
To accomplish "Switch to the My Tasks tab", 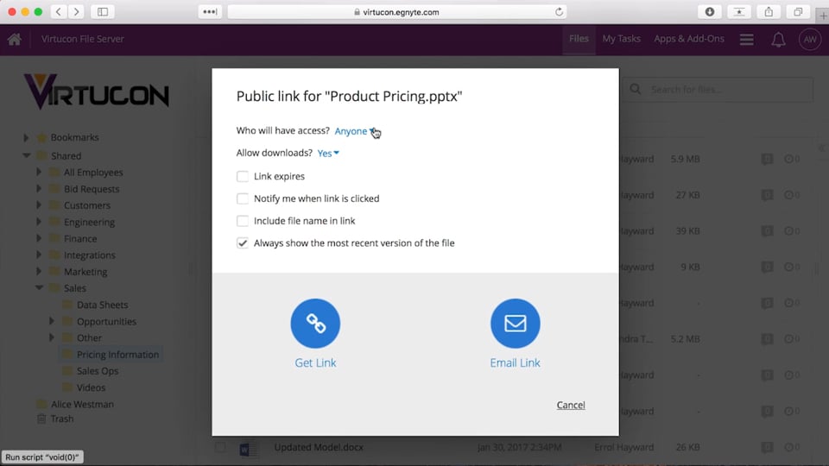I will [x=621, y=39].
